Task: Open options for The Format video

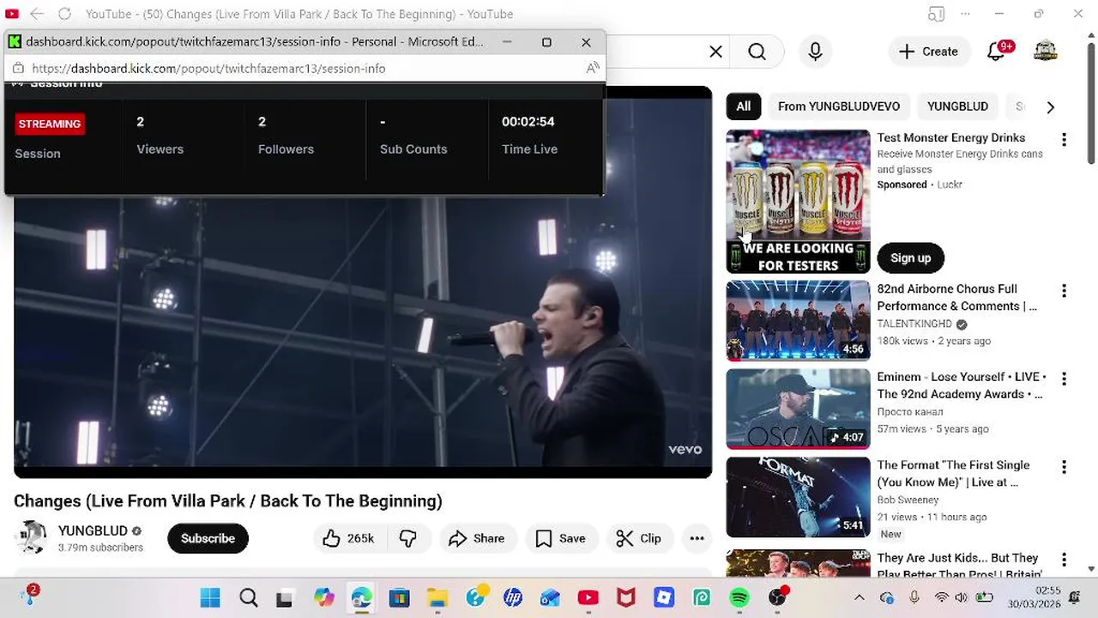Action: [x=1064, y=467]
